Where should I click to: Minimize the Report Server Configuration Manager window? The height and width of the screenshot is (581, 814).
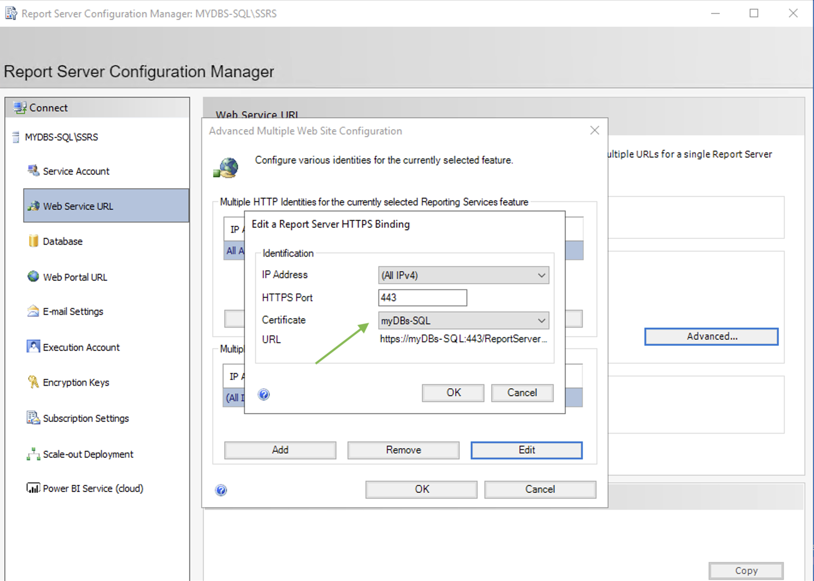[x=715, y=13]
